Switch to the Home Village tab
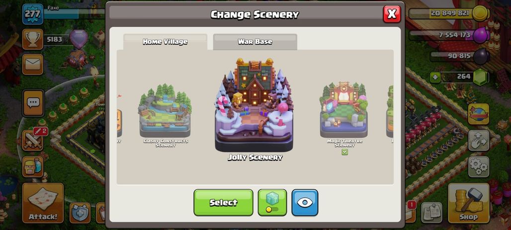511x230 pixels. coord(165,42)
